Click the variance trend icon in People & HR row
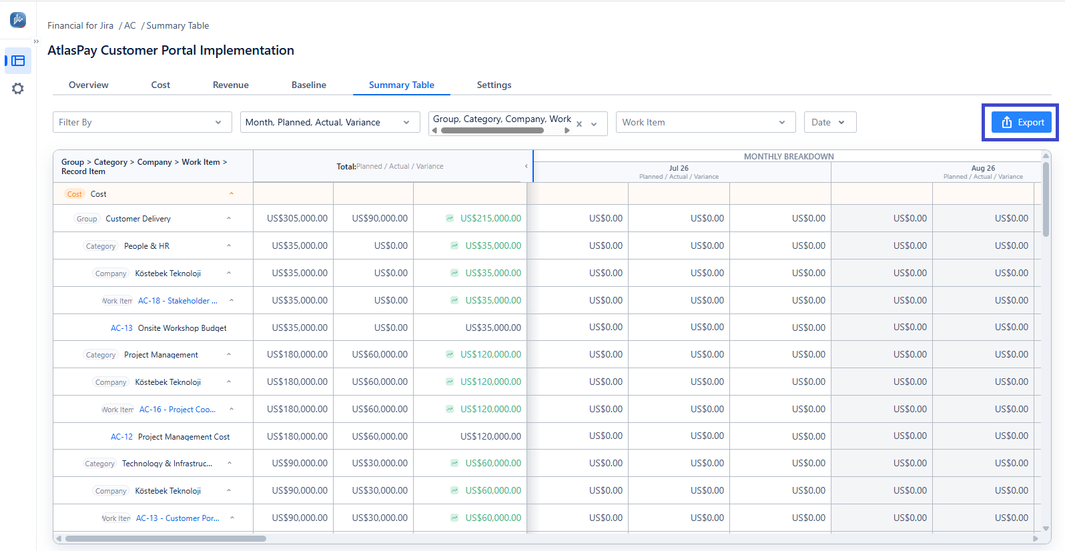 tap(454, 245)
